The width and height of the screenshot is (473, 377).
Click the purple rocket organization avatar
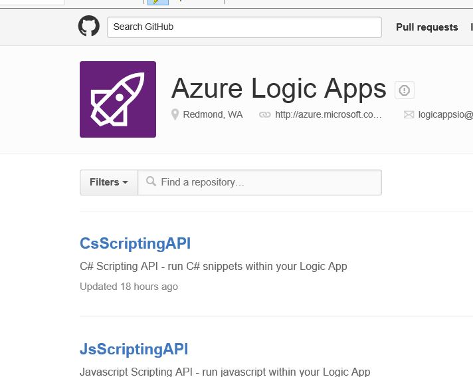[x=118, y=99]
